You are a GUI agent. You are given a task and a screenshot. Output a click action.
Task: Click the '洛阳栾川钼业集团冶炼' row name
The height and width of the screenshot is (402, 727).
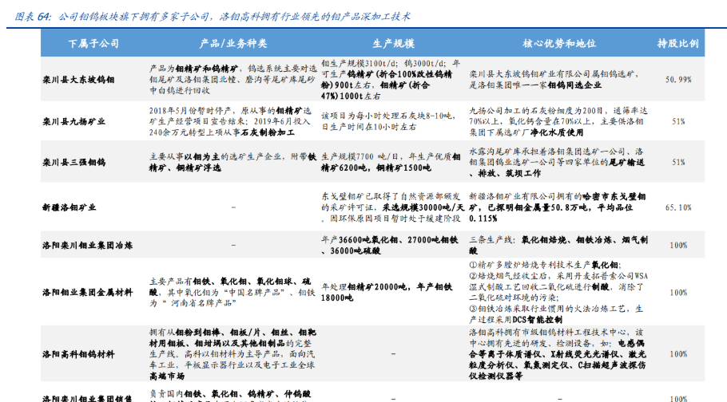[x=87, y=246]
